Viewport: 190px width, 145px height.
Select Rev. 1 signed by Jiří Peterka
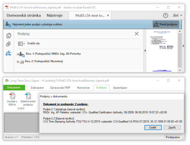click(53, 54)
